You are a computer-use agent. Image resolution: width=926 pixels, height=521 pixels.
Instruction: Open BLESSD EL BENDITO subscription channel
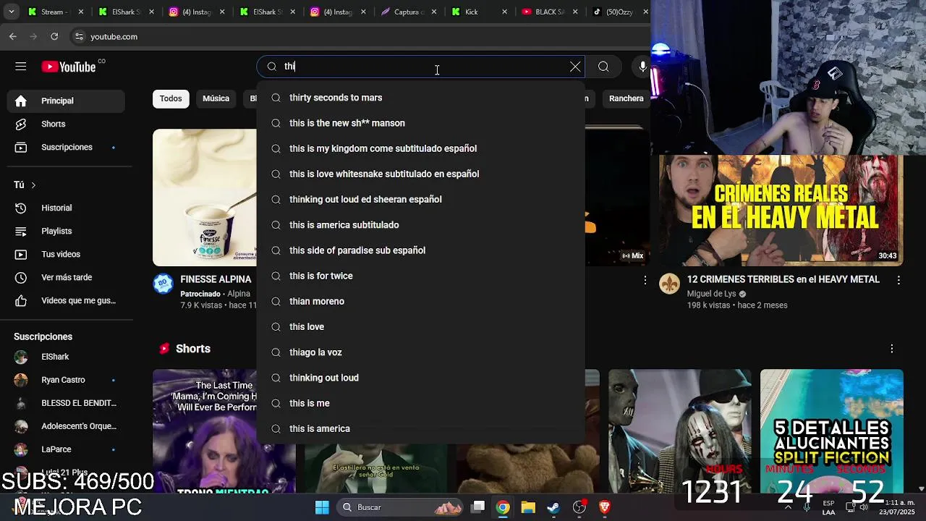point(66,403)
